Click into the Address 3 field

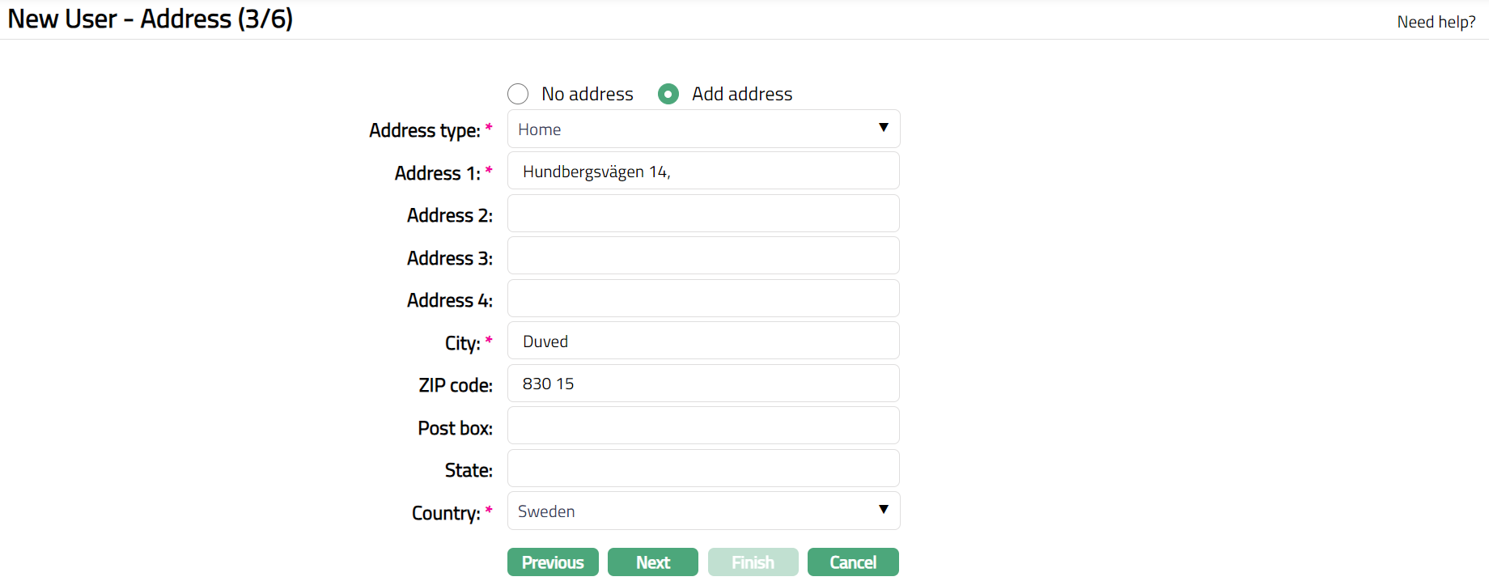[x=702, y=257]
